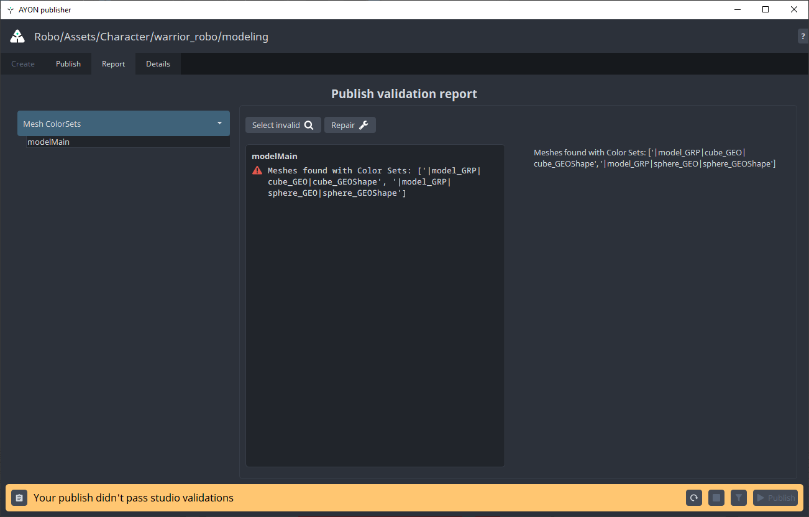Click the reset publish refresh icon
Viewport: 809px width, 517px height.
[694, 498]
